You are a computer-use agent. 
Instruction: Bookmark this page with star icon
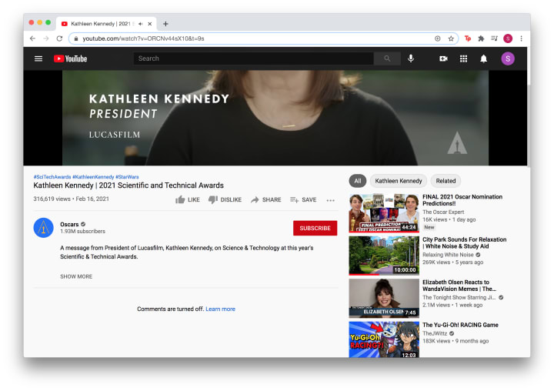pyautogui.click(x=451, y=38)
